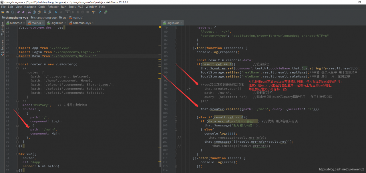This screenshot has height=173, width=366.
Task: Click the Help question mark icon
Action: (x=100, y=12)
